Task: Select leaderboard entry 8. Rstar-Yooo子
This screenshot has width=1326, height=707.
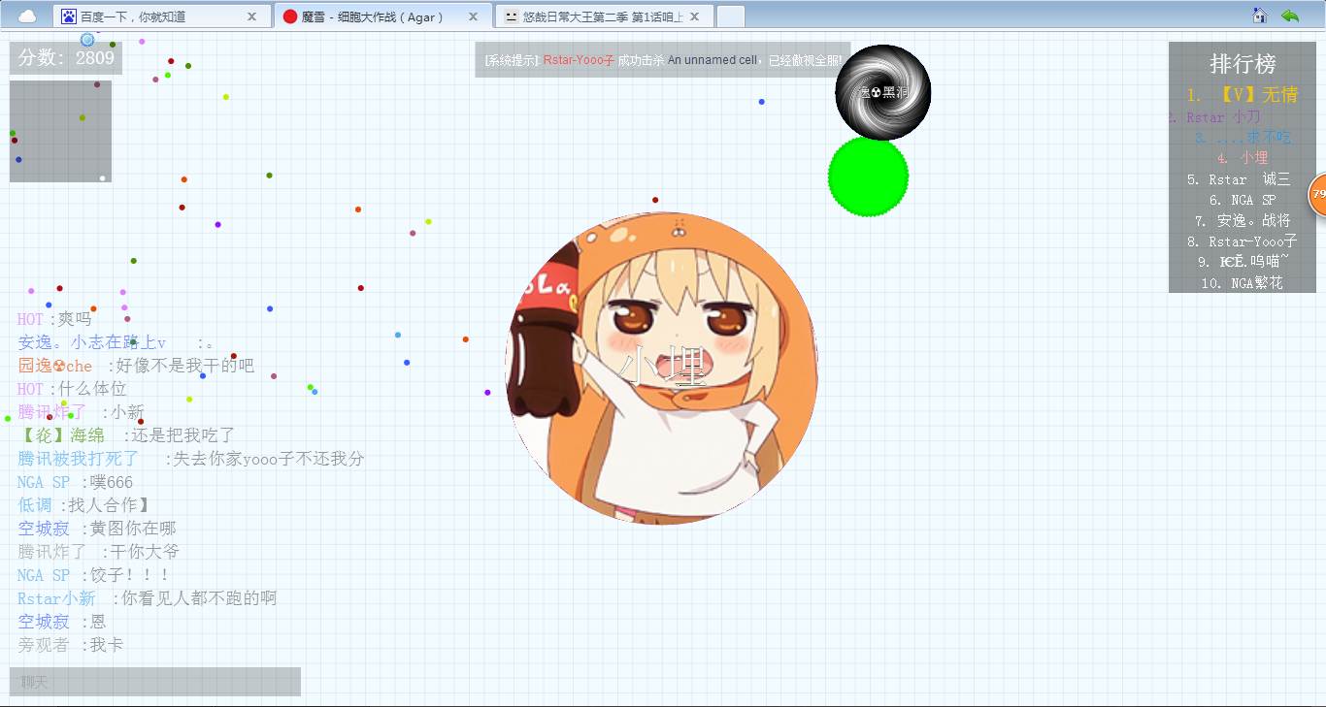Action: tap(1242, 241)
